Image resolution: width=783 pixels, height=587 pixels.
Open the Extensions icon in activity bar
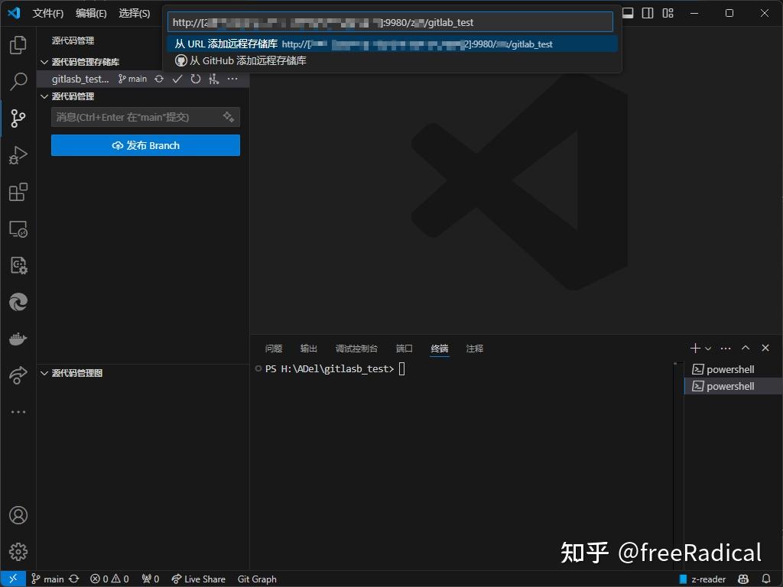click(x=17, y=192)
